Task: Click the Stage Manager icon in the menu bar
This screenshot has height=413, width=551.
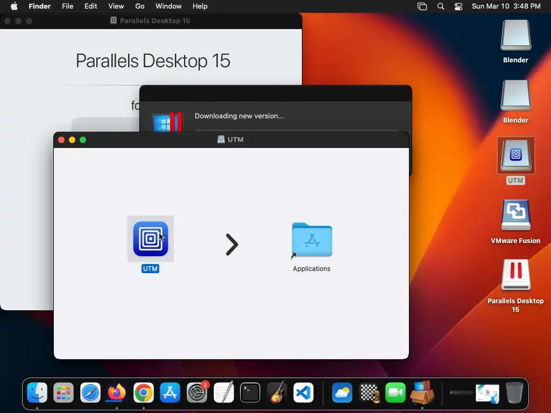Action: [x=422, y=6]
